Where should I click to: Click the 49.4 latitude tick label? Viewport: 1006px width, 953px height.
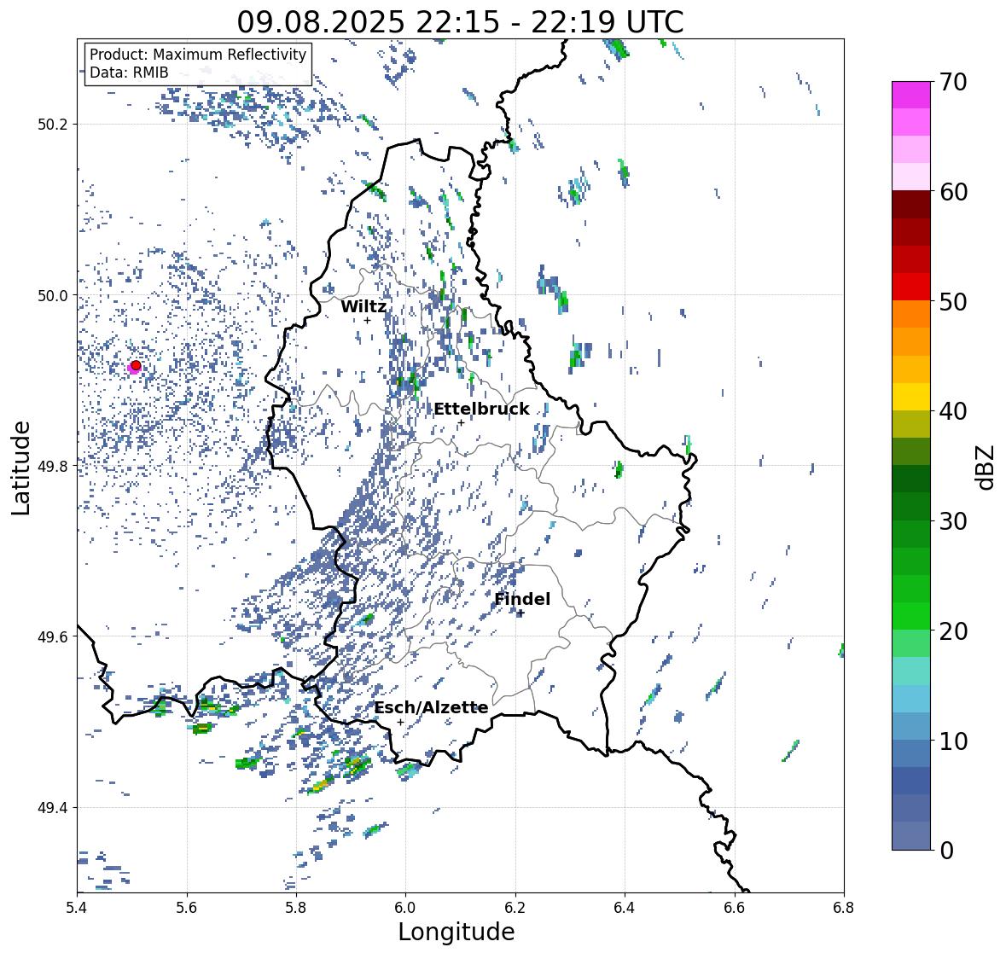(x=52, y=808)
